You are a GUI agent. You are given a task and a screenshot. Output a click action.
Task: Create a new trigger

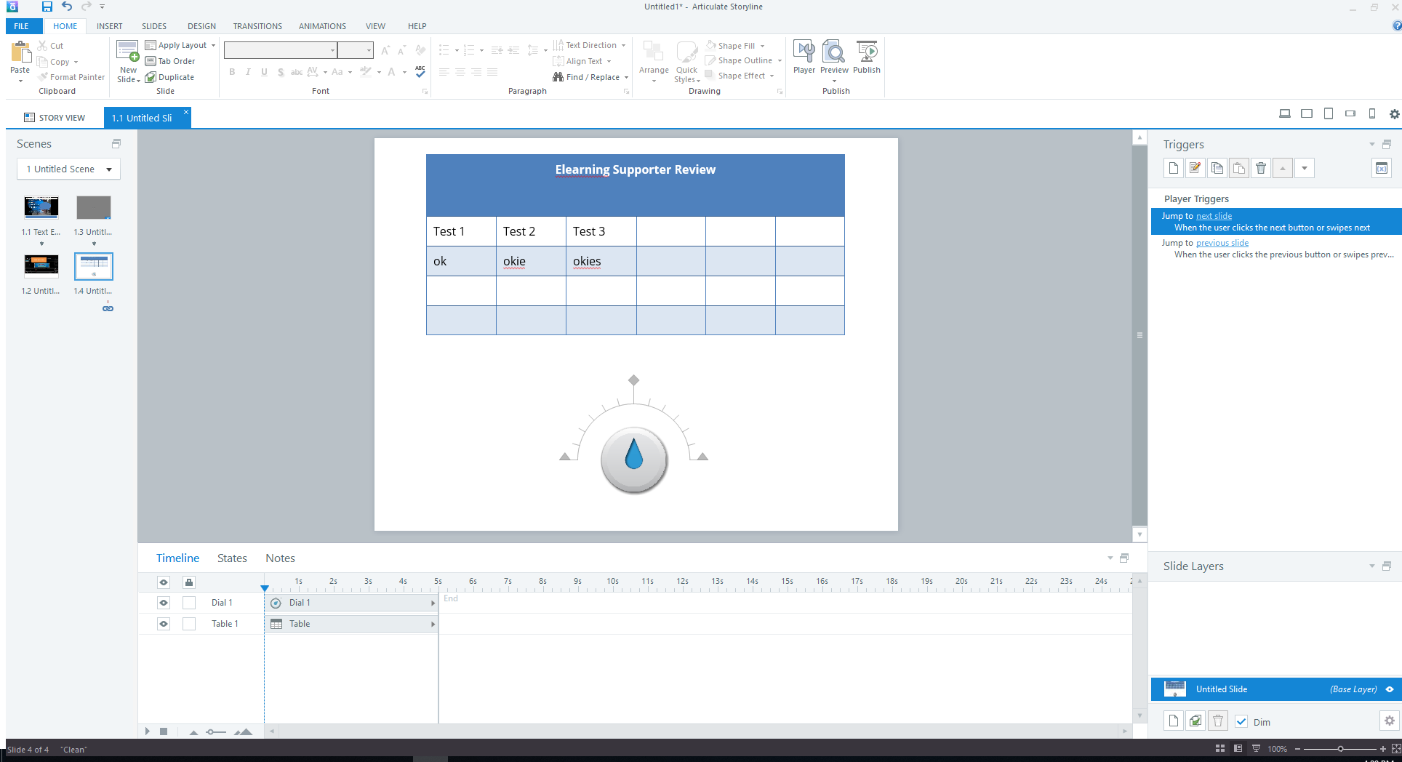coord(1173,168)
